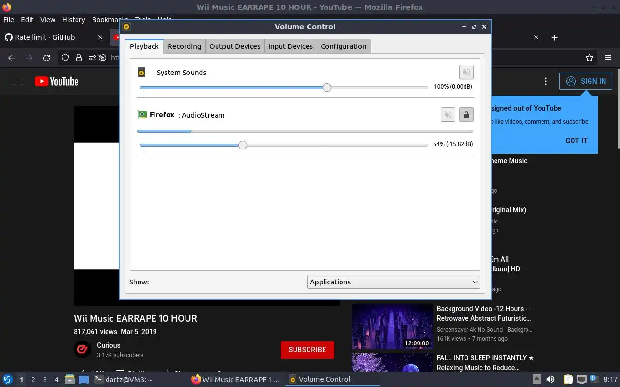Click Firefox AudioStream level meter bar
The height and width of the screenshot is (387, 620).
(x=305, y=131)
